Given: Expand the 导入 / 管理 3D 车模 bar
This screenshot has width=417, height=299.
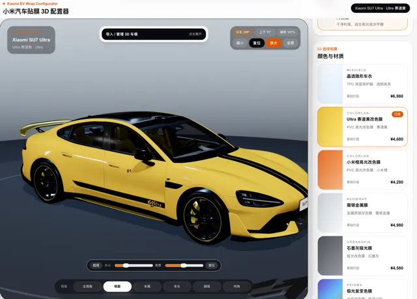Looking at the screenshot, I should point(154,35).
